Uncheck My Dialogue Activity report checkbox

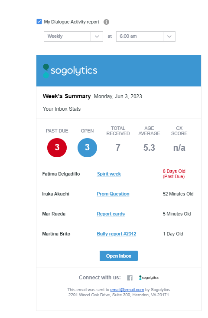click(x=39, y=21)
